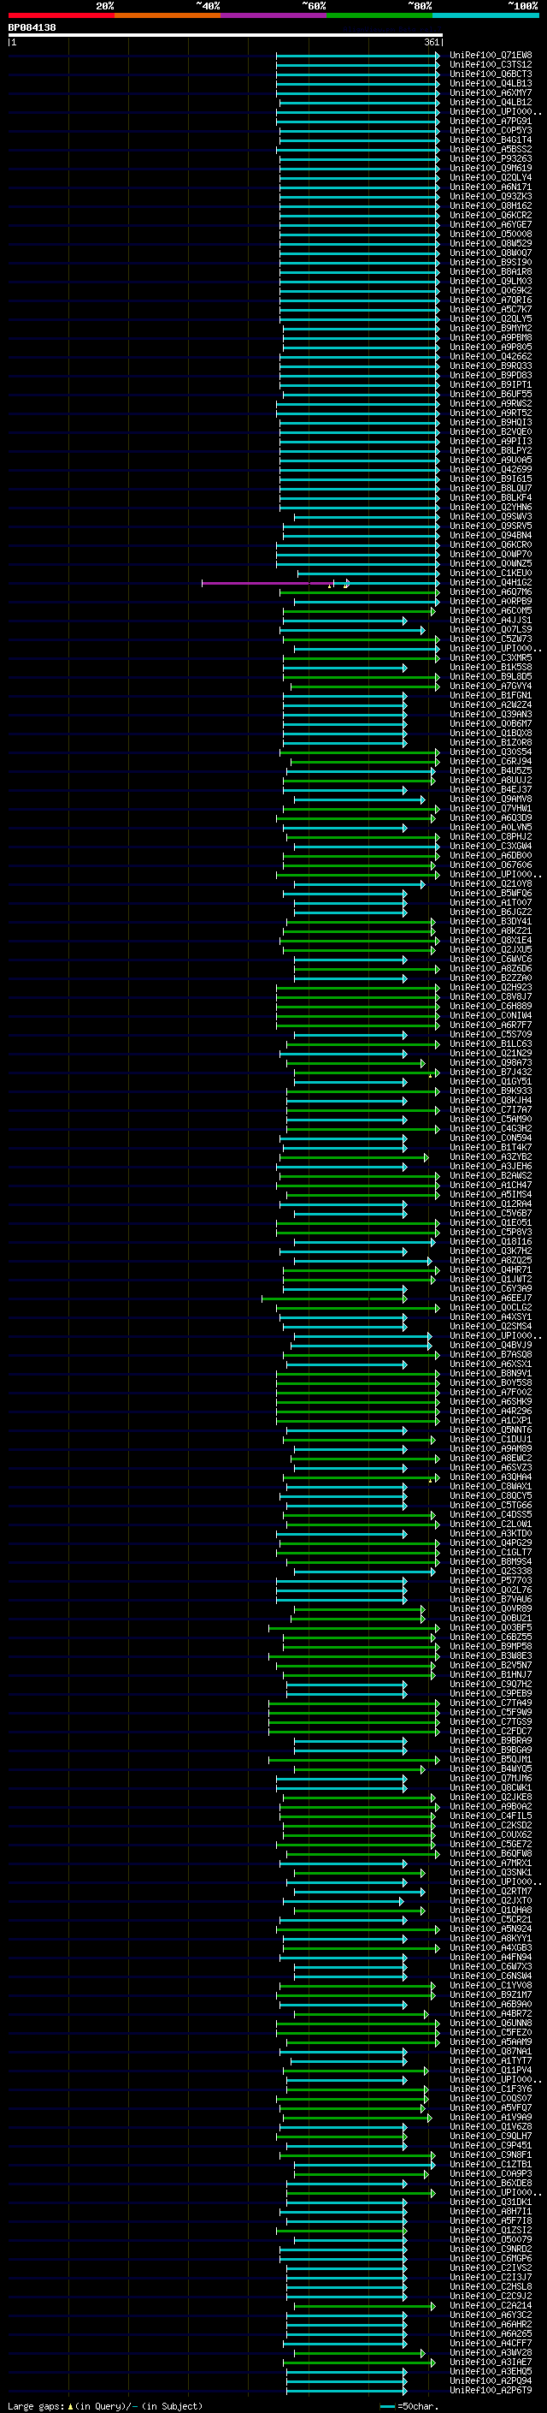547x2413 pixels.
Task: Select the UniRef100_O50008 label
Action: pos(491,235)
